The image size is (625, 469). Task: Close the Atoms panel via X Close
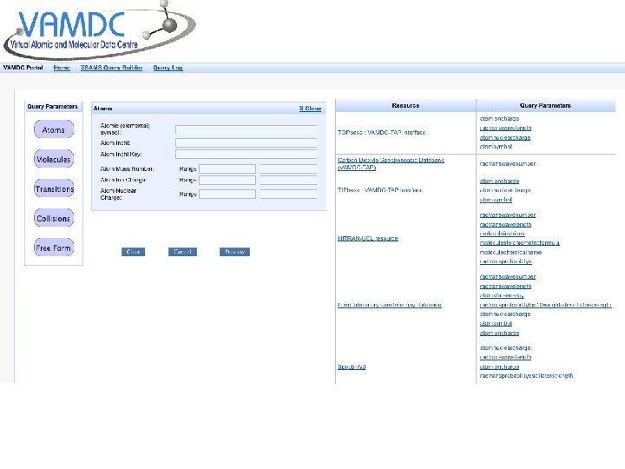310,109
